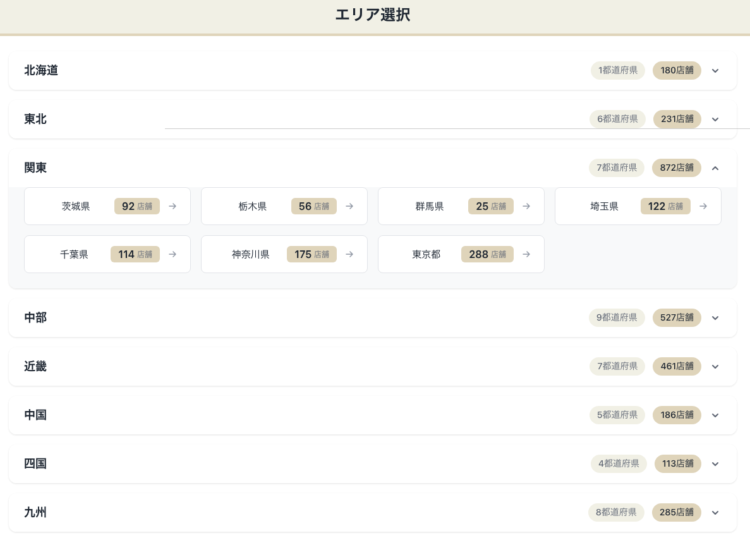Click the arrow icon beside 埼玉県
Viewport: 750px width, 540px height.
click(703, 206)
